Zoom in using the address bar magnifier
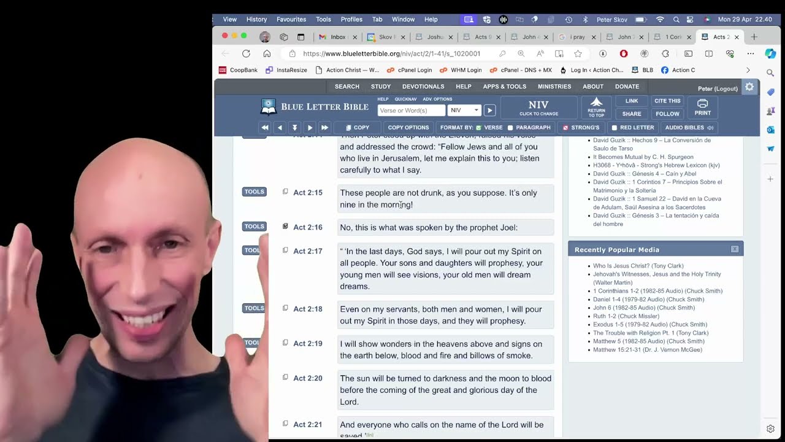 coord(521,53)
